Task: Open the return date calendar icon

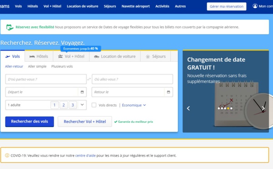Action: 168,92
